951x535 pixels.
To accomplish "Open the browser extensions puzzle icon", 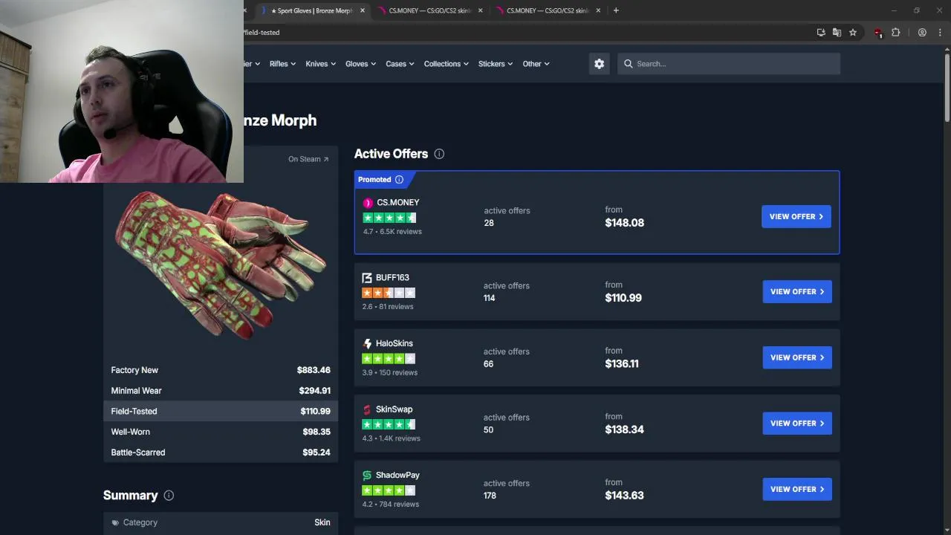I will pos(895,33).
